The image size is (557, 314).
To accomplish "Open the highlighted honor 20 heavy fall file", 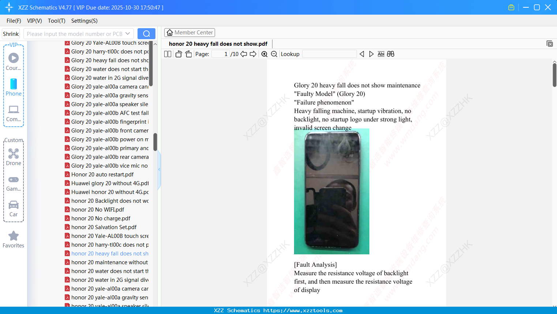I will pyautogui.click(x=107, y=254).
